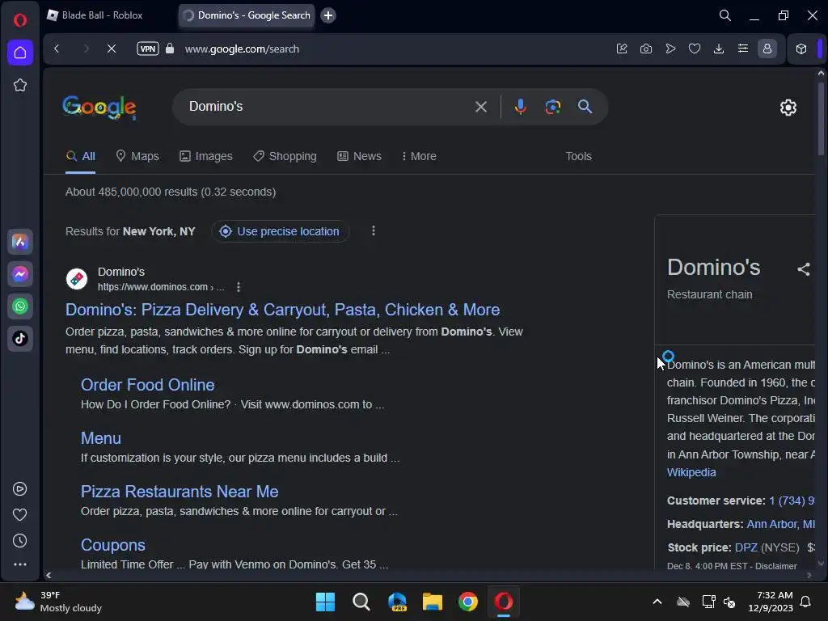Open the snapshot camera tool

click(646, 49)
